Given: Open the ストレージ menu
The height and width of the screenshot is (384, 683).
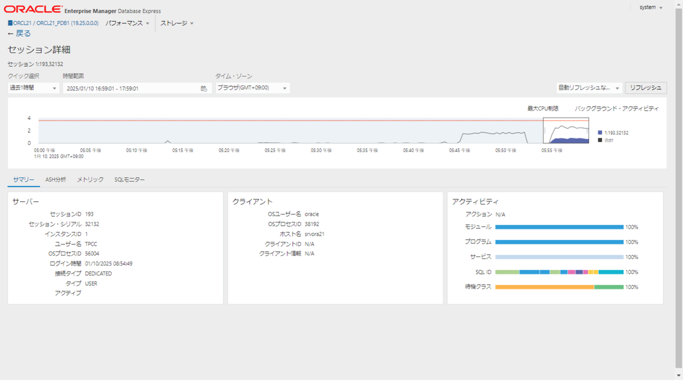Looking at the screenshot, I should 174,23.
